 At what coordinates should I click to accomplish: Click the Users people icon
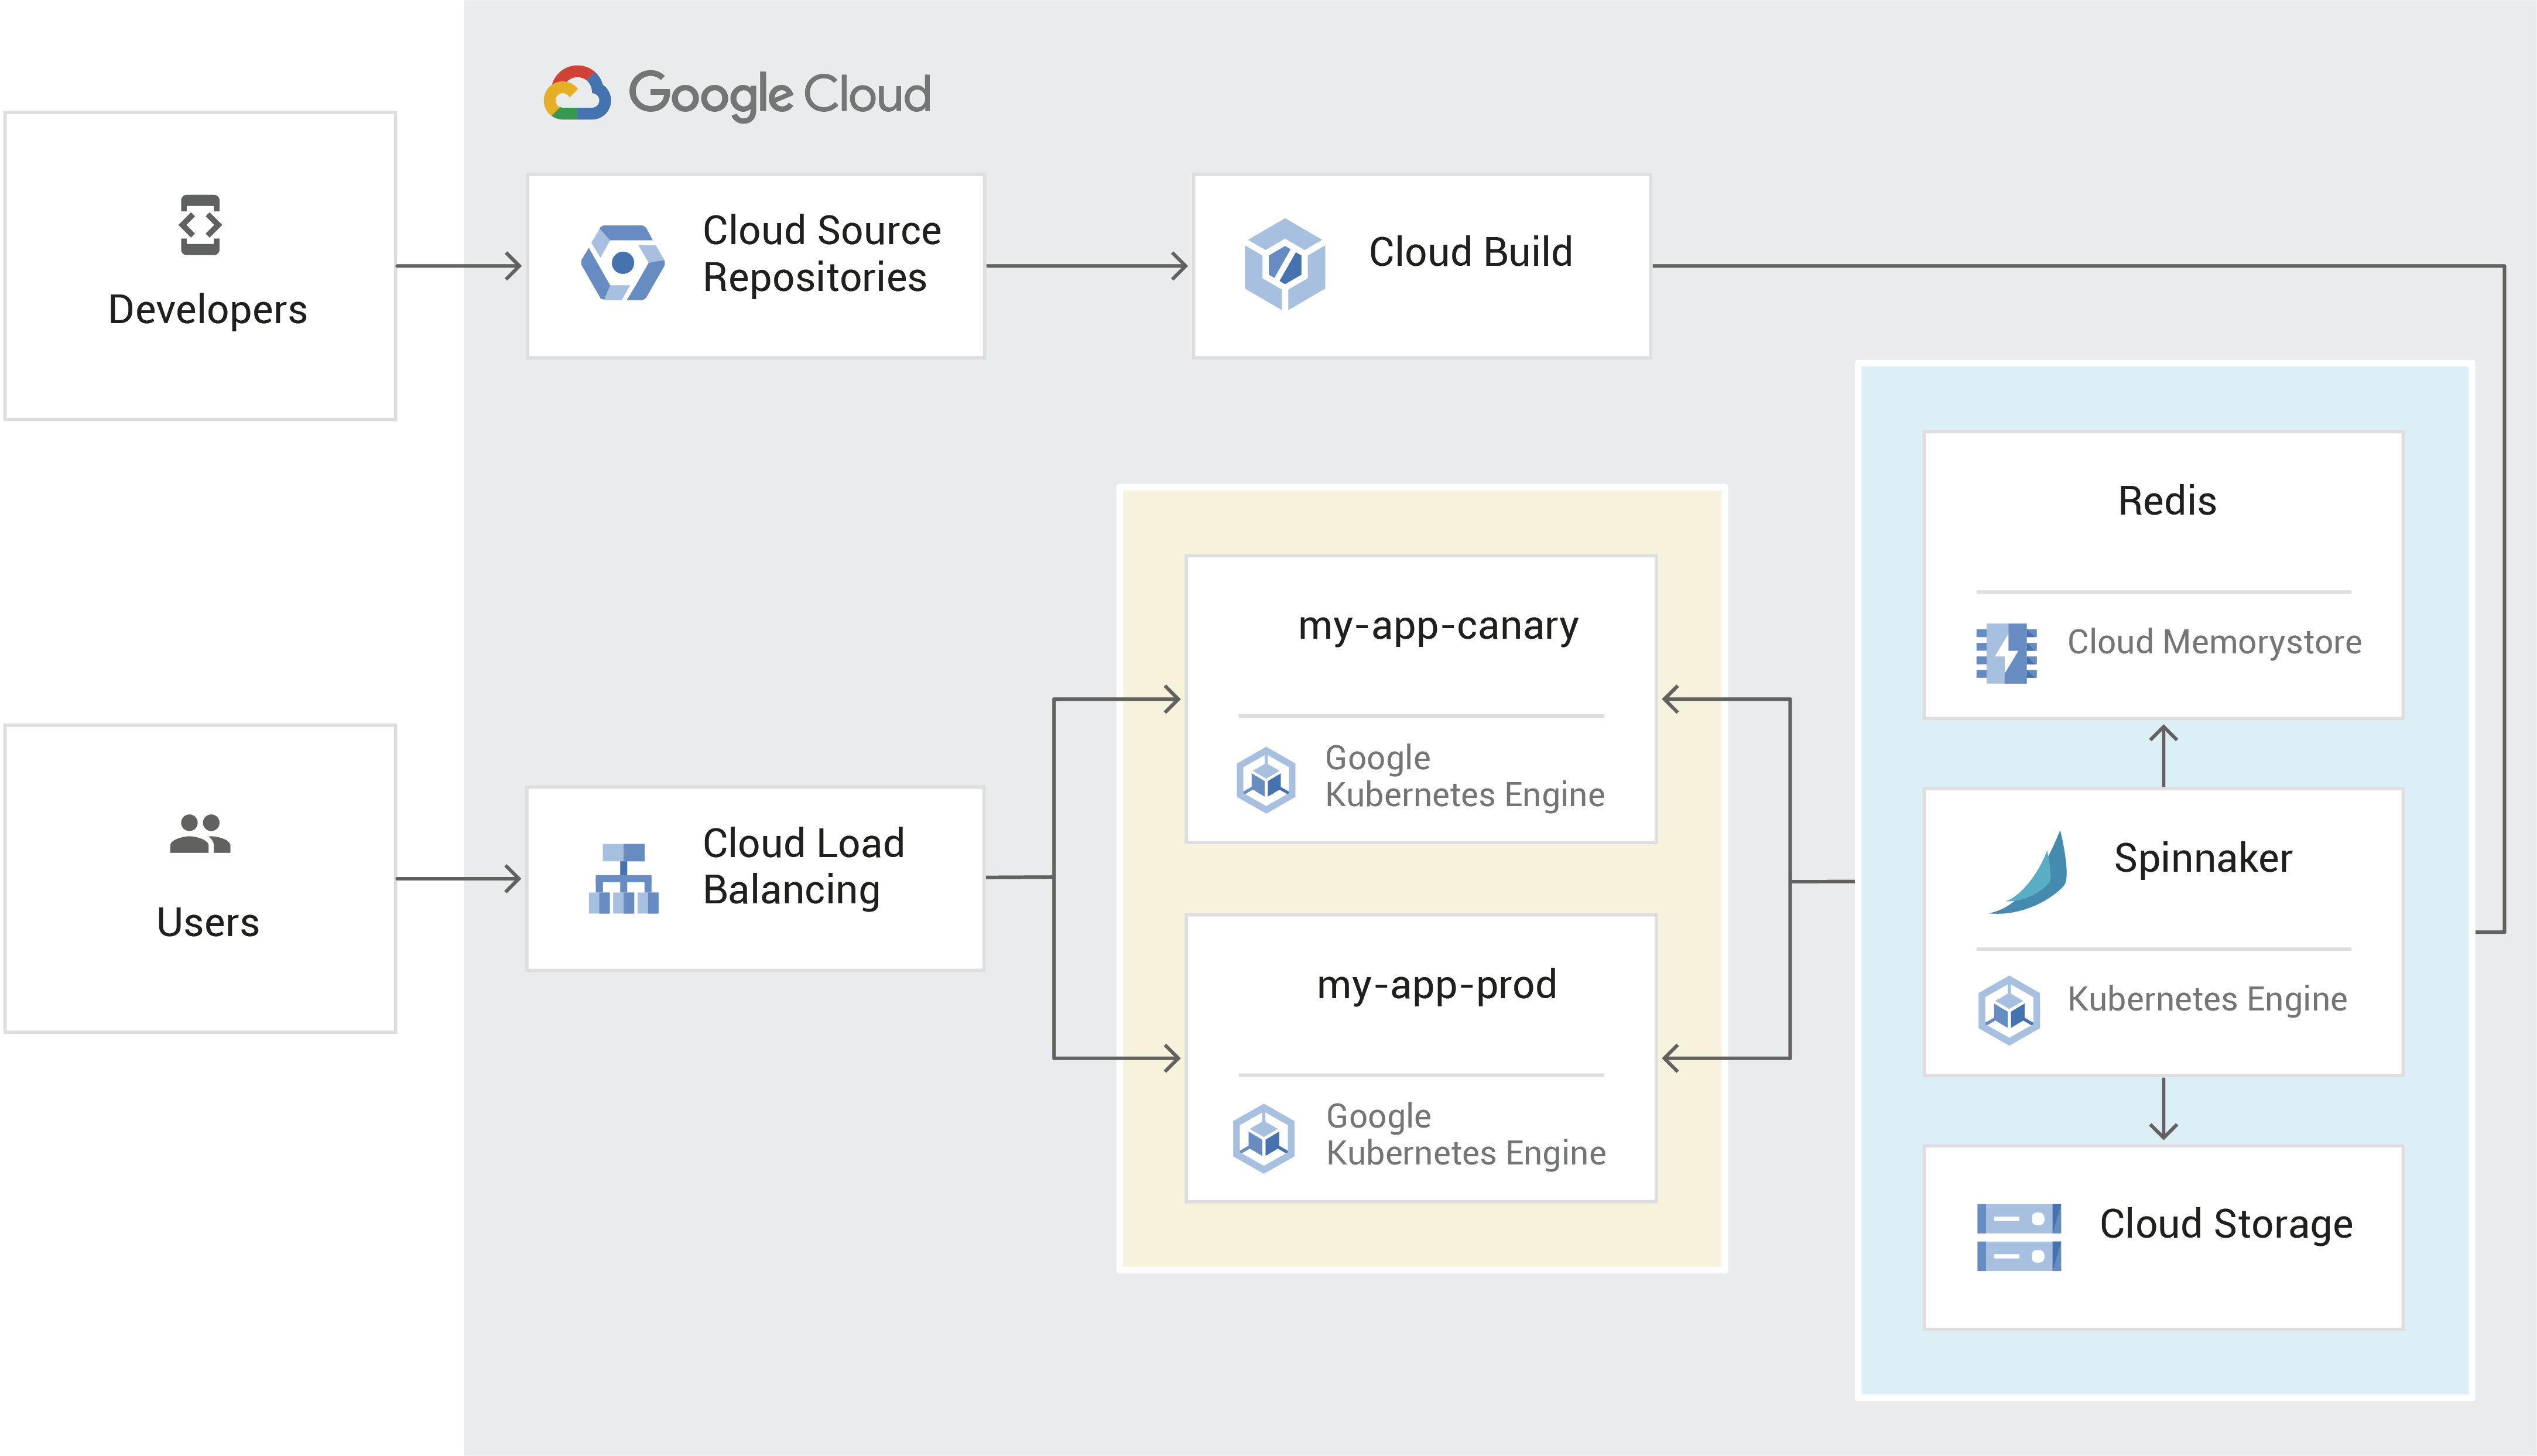[200, 834]
